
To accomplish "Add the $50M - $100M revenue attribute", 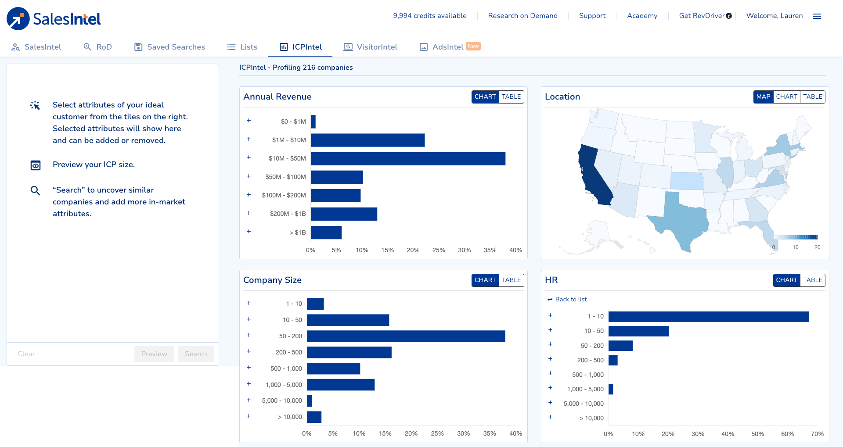I will coord(249,176).
